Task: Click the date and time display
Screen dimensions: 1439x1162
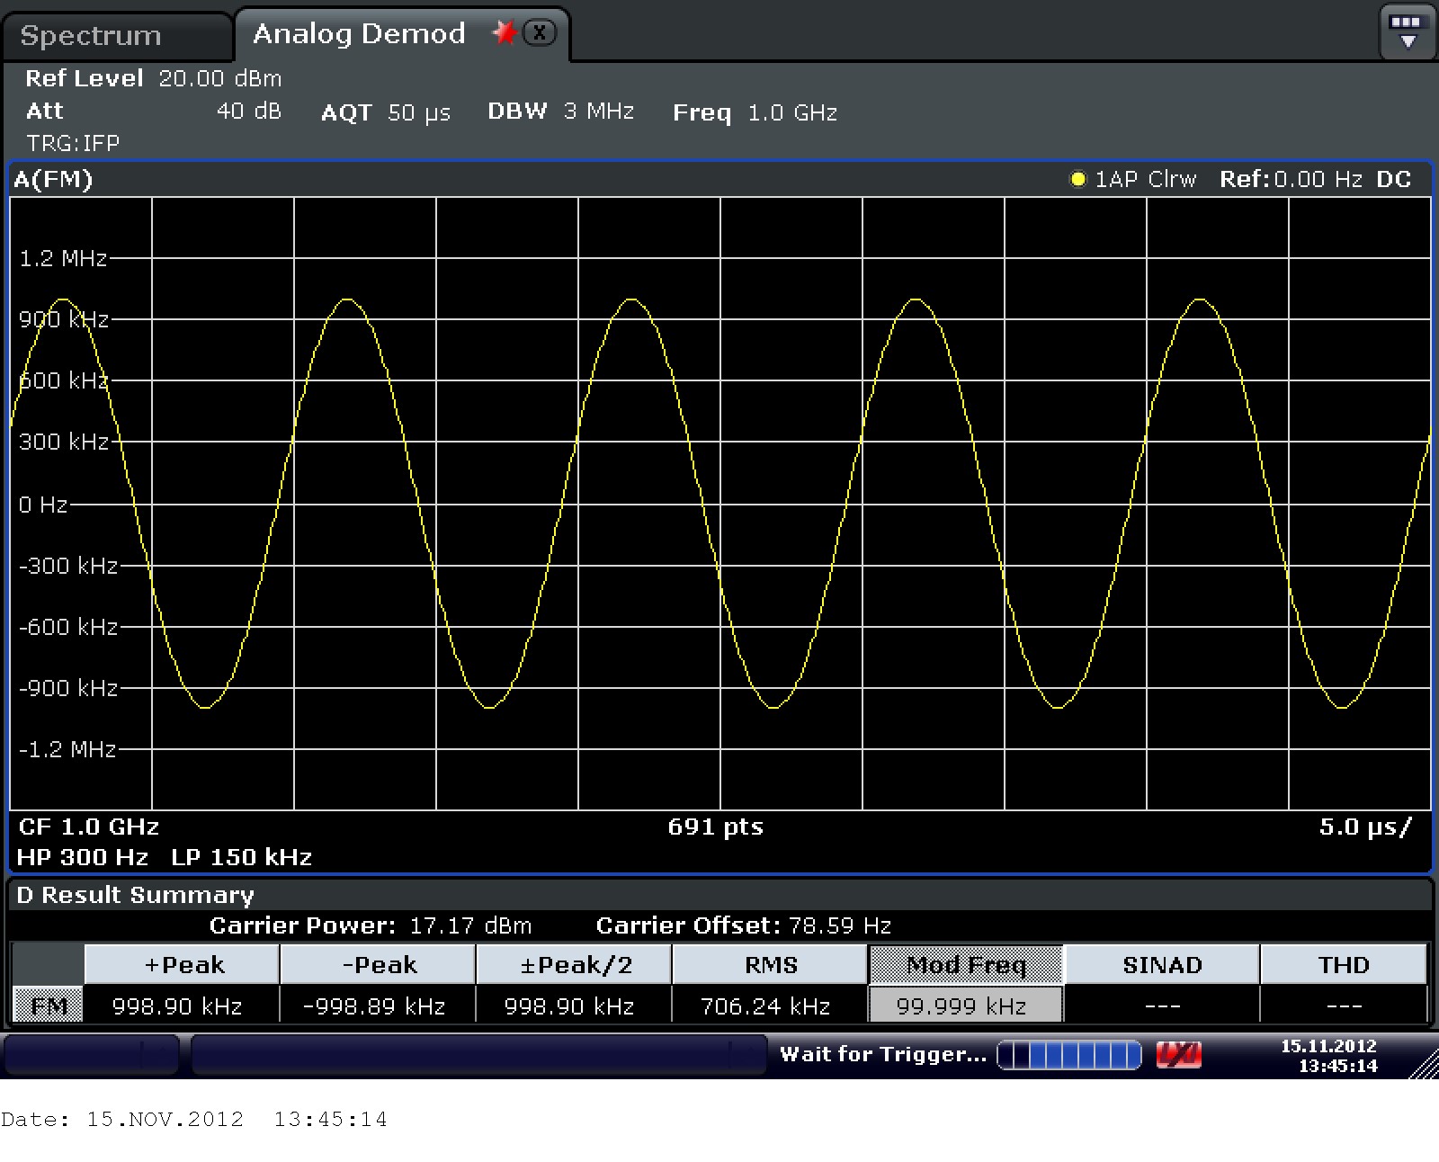Action: [1328, 1056]
